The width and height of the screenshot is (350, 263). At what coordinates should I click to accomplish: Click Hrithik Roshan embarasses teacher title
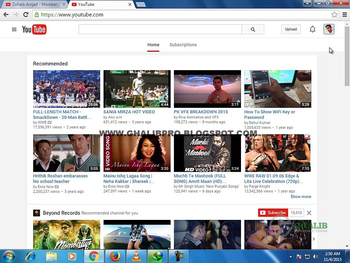[60, 179]
